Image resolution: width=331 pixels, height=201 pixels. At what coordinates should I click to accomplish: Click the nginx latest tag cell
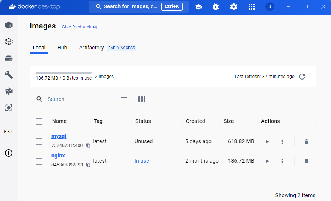click(100, 161)
